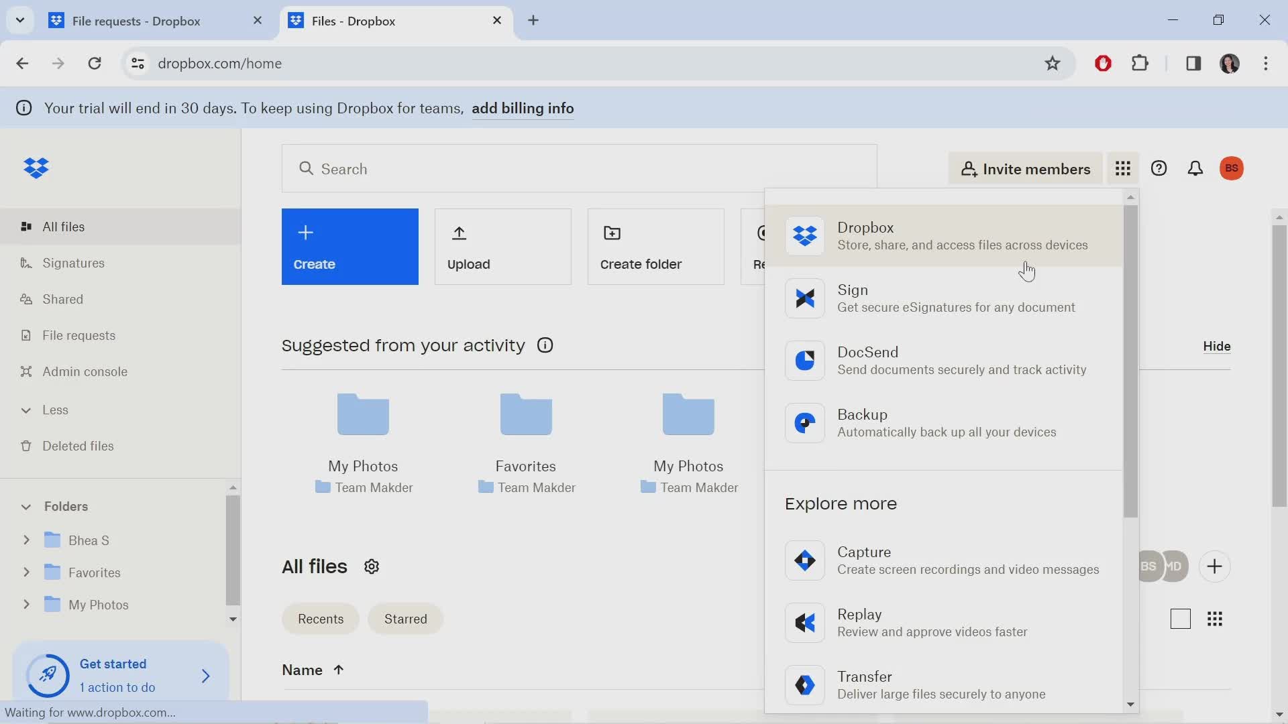Viewport: 1288px width, 724px height.
Task: Select the Recents tab in All files
Action: point(320,618)
